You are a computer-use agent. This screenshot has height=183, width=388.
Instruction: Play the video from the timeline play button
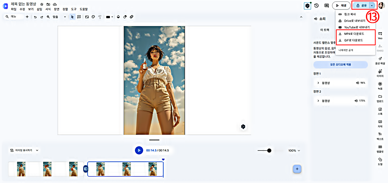[x=139, y=150]
